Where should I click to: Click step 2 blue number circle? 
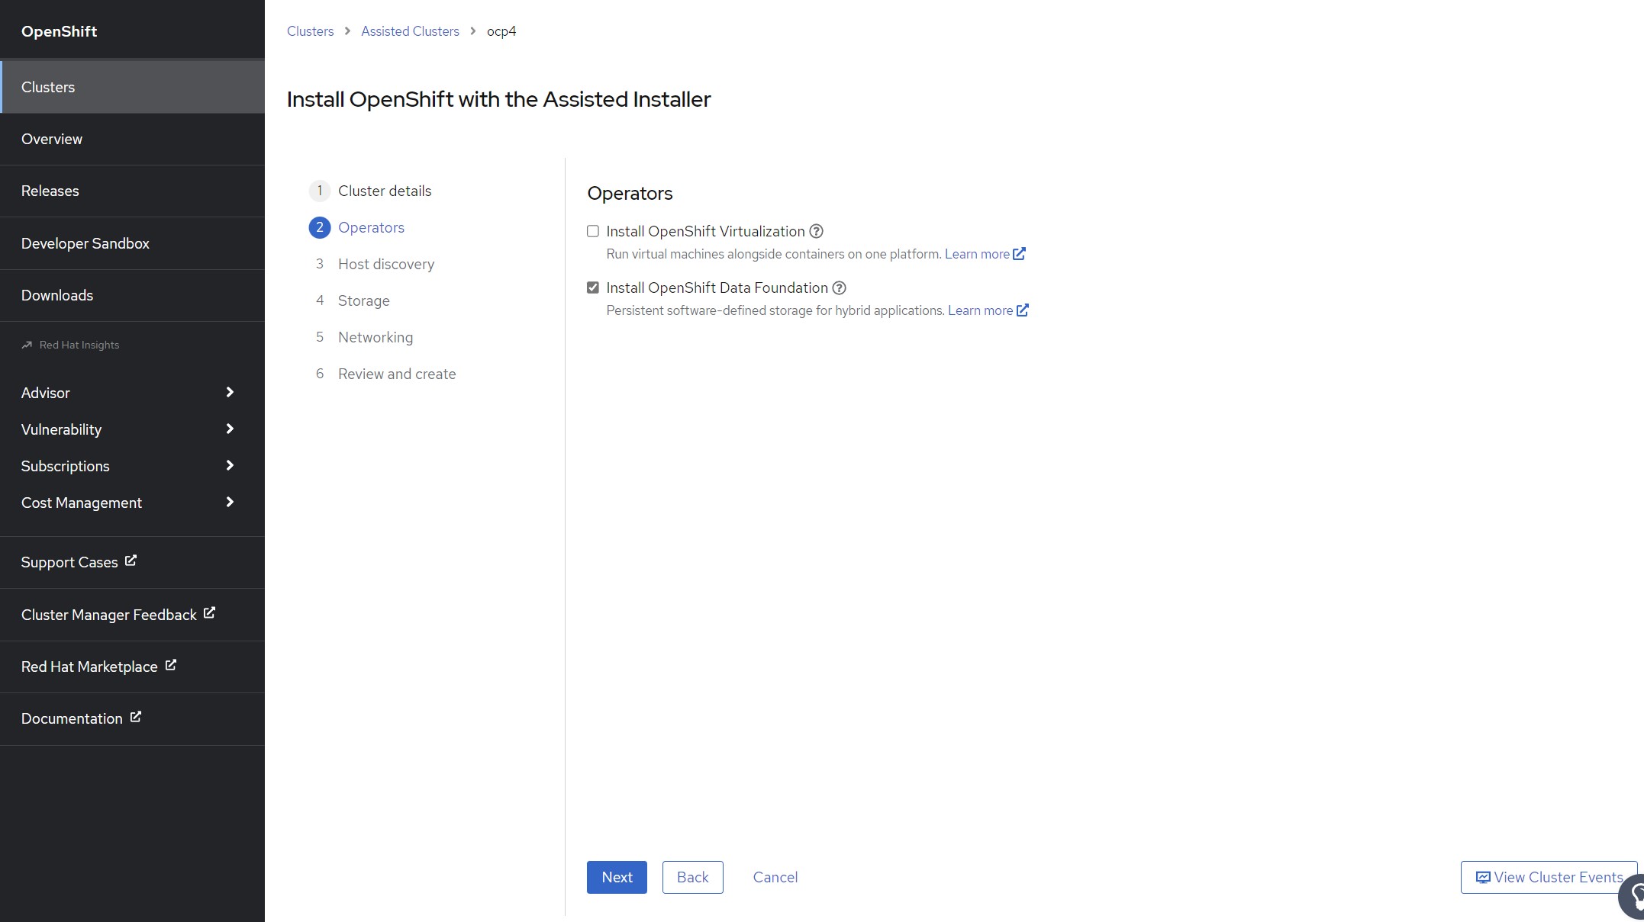[x=319, y=227]
